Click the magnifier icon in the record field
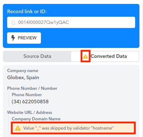This screenshot has width=143, height=137. point(13,22)
